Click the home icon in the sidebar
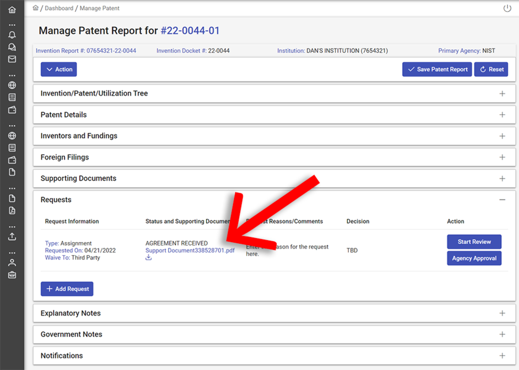Screen dimensions: 519x370 point(12,9)
